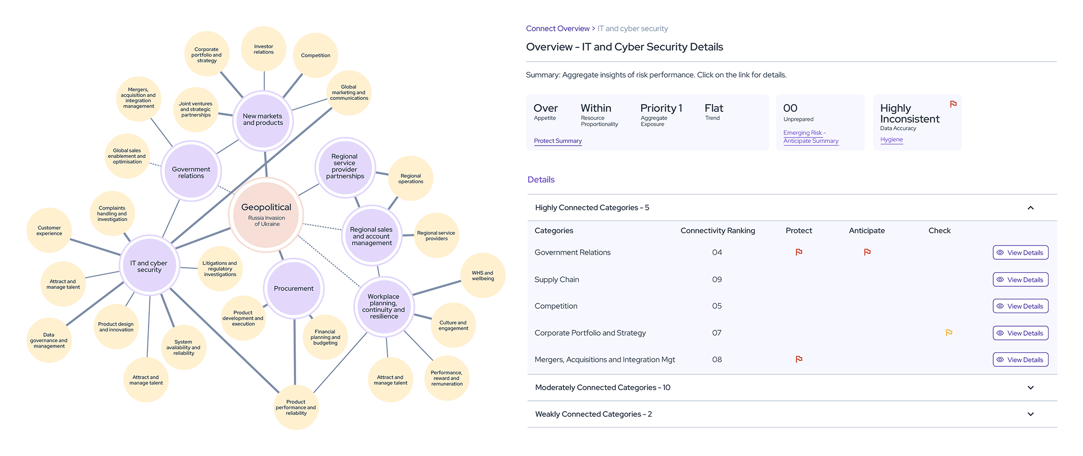Select the Procurement node in the graph
Screen dimensions: 1083x456
293,288
